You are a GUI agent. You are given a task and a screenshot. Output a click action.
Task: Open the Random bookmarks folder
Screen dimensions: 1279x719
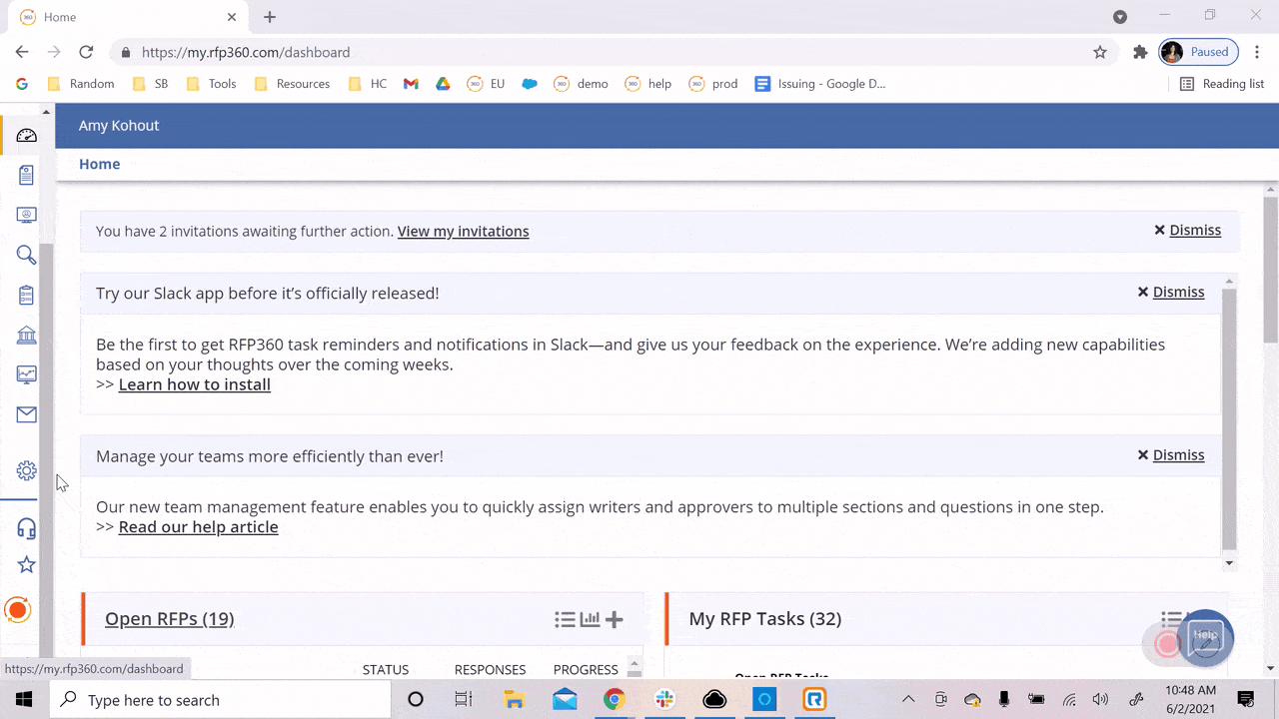point(81,84)
